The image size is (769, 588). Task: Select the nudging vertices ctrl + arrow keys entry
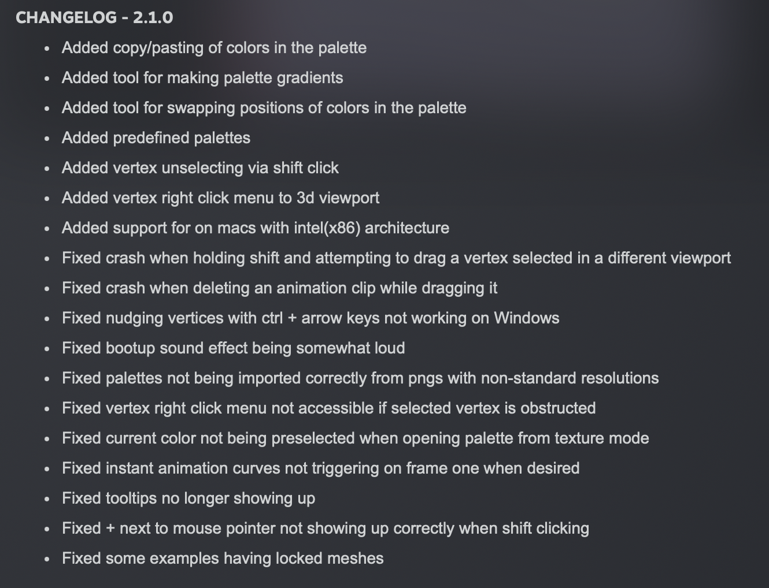pyautogui.click(x=310, y=318)
